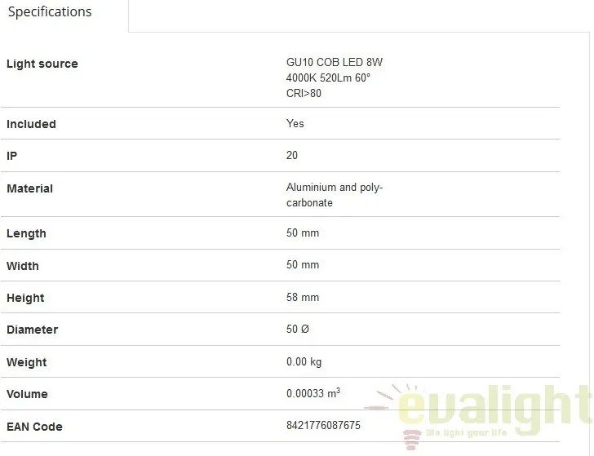The image size is (594, 456).
Task: Click the Diameter value 50 Ø
Action: [x=297, y=329]
